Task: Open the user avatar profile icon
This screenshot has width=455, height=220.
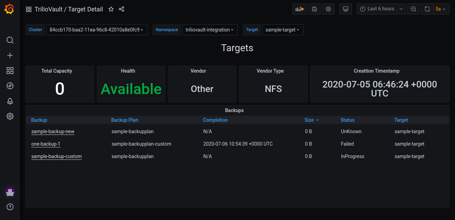Action: [x=10, y=192]
